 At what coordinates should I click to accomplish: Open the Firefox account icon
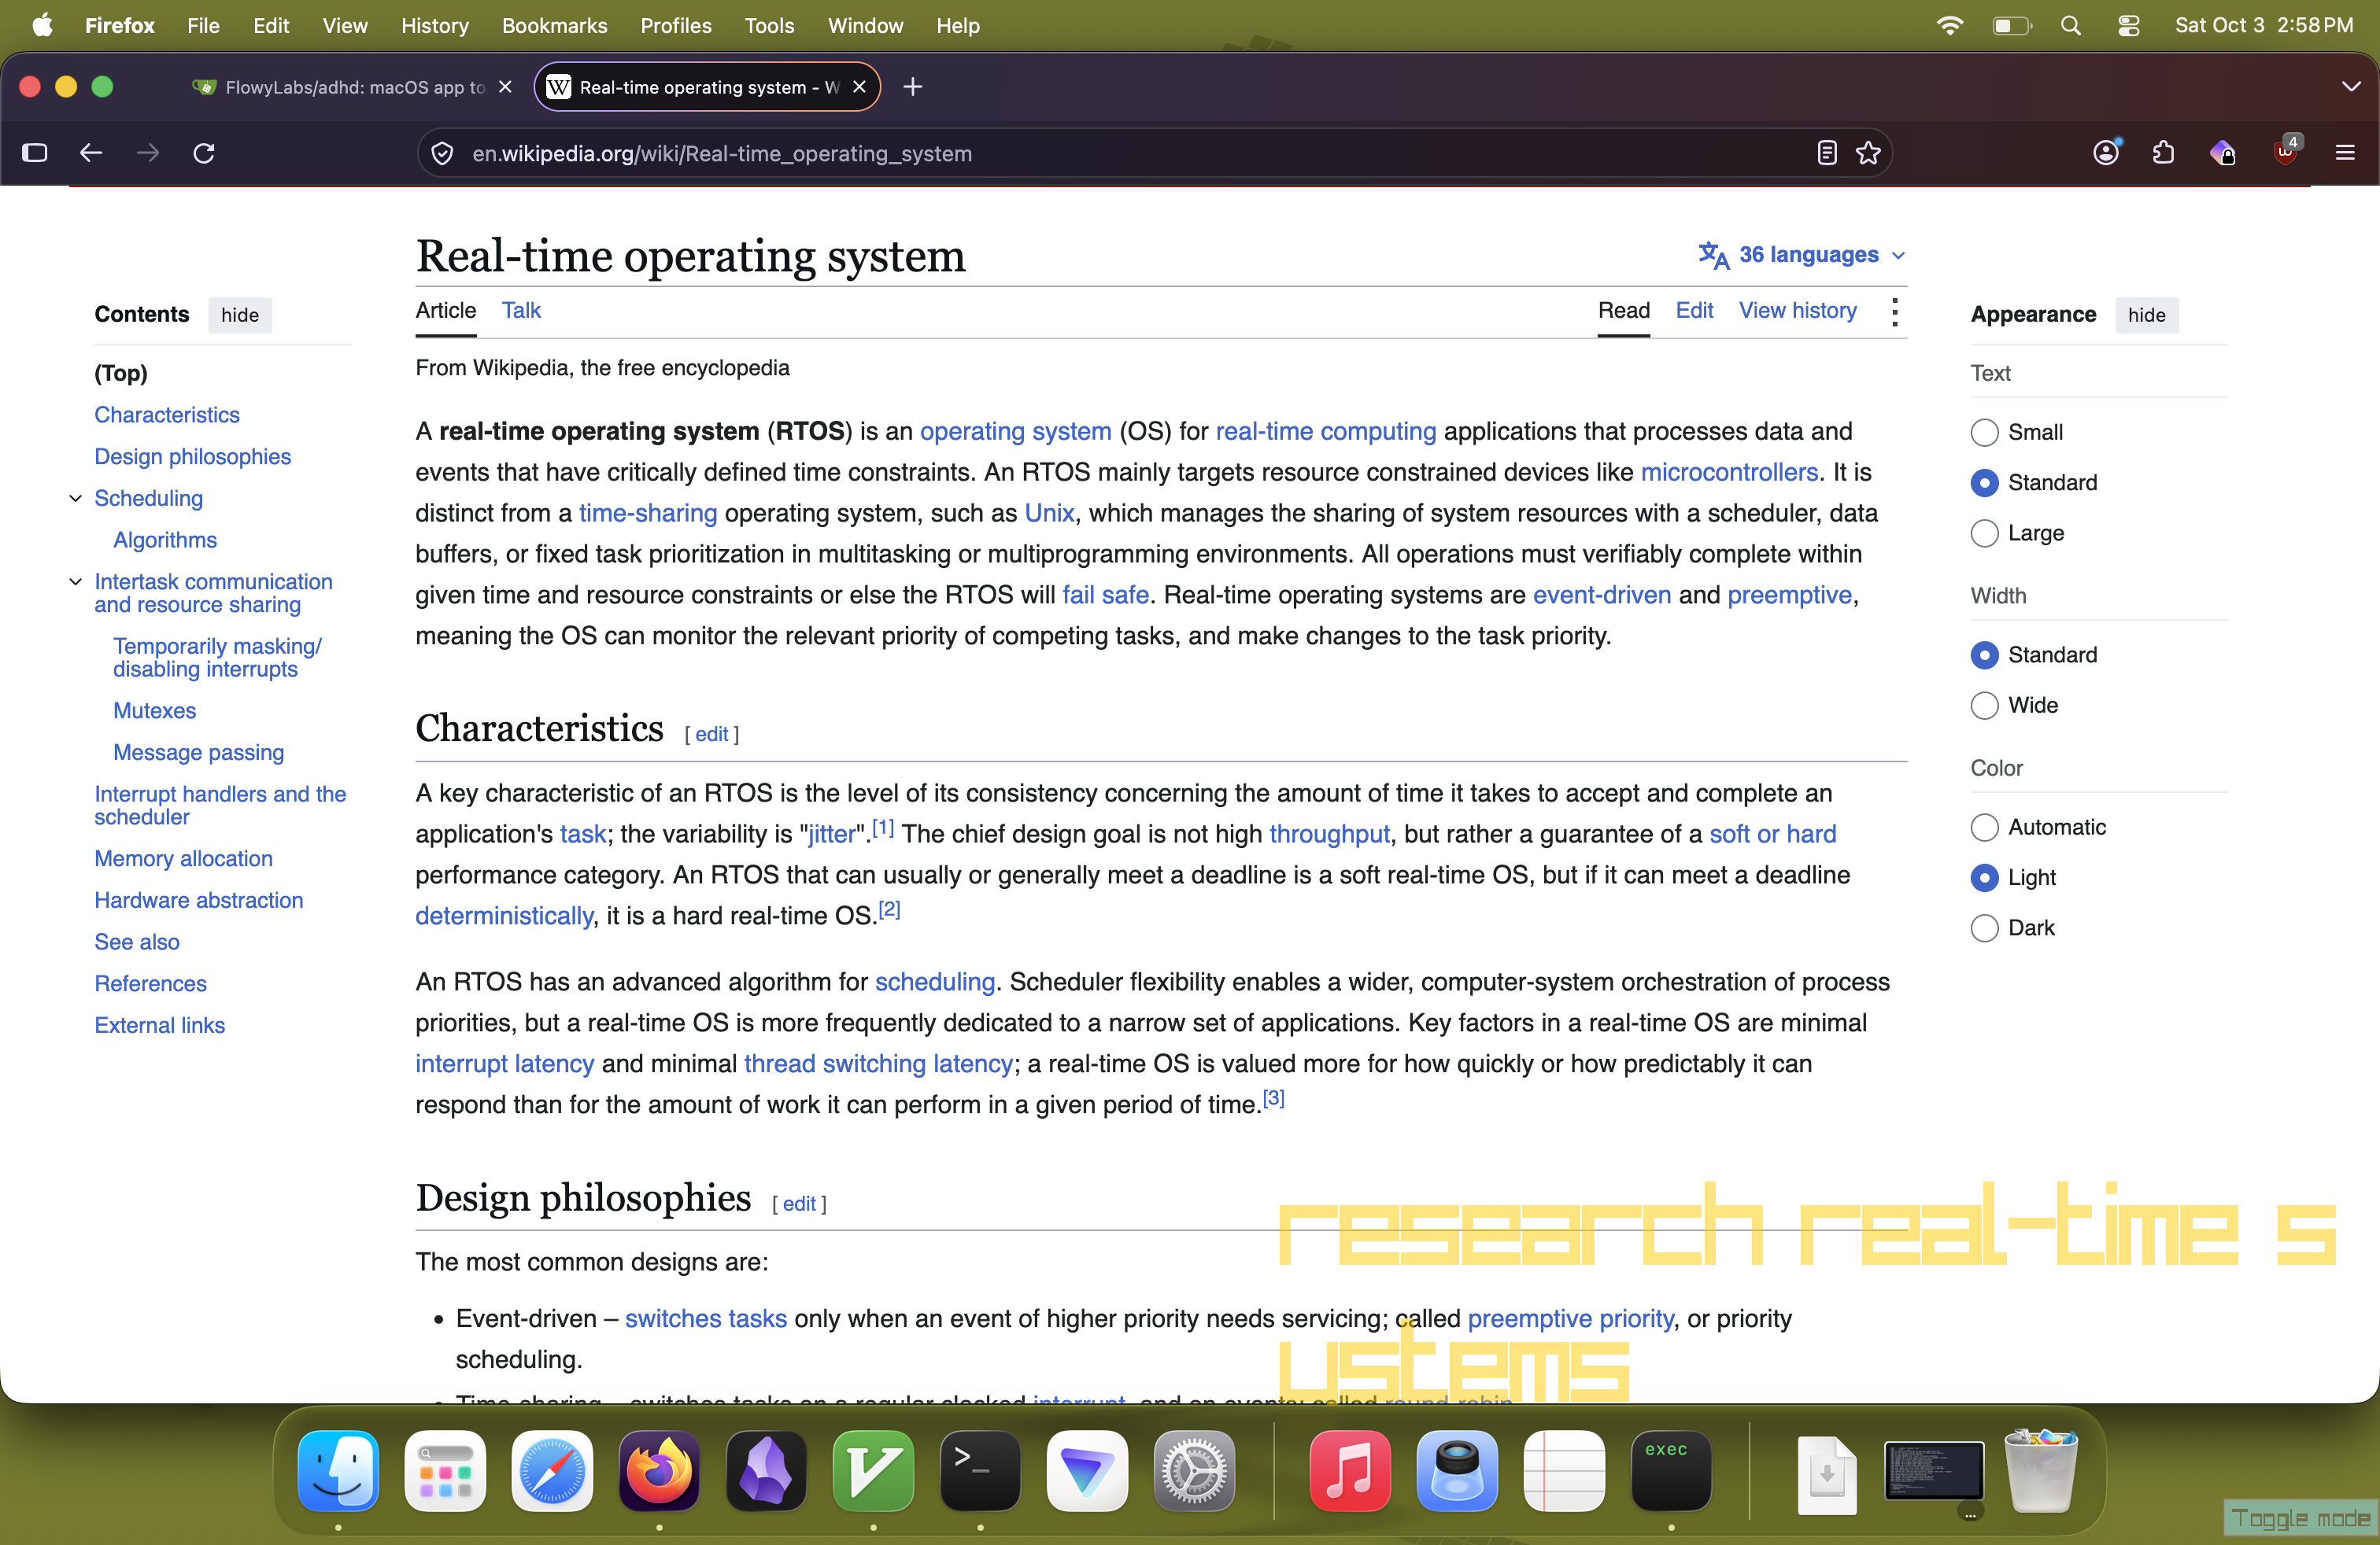pos(2106,152)
